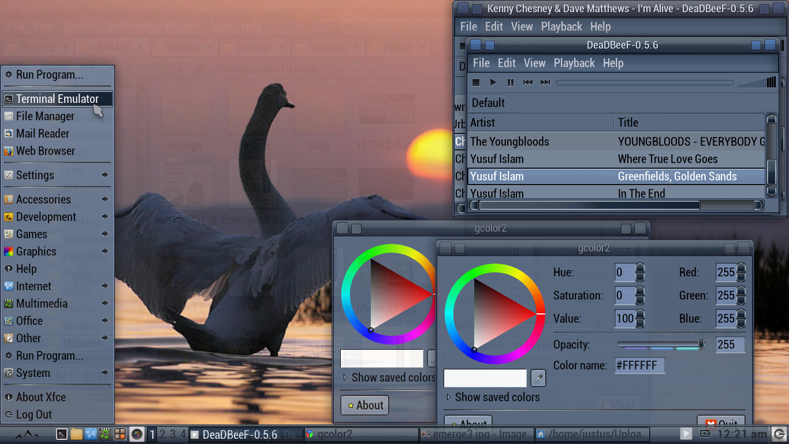Viewport: 789px width, 444px height.
Task: Click /home/justus/Uploa... taskbar button
Action: point(592,434)
